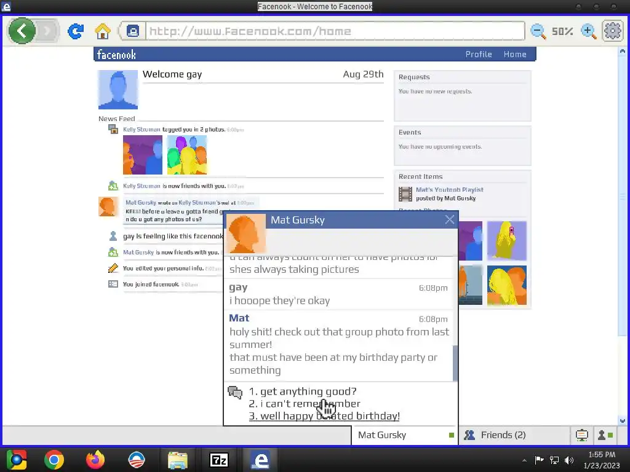Click the chat window scrollbar thumb
The height and width of the screenshot is (472, 630).
455,363
